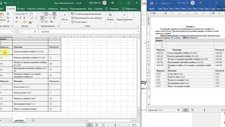The width and height of the screenshot is (225, 127).
Task: Open Форматировать как таблицу dropdown
Action: coord(87,18)
